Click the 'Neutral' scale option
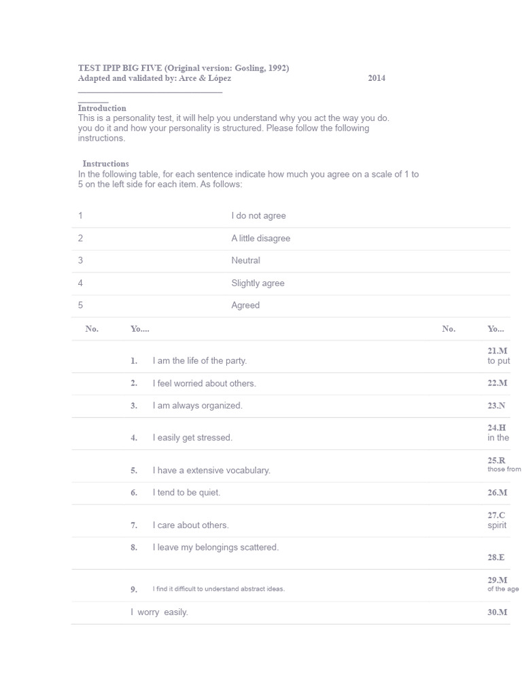 [245, 261]
